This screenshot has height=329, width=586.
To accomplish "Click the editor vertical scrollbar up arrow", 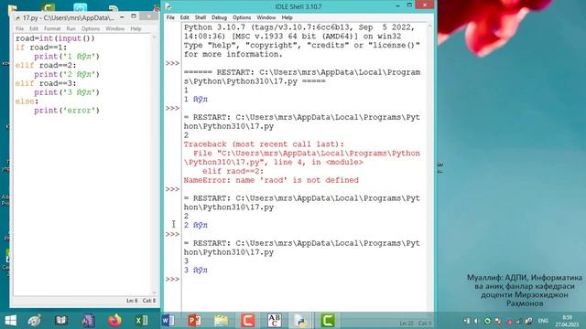I will 155,37.
